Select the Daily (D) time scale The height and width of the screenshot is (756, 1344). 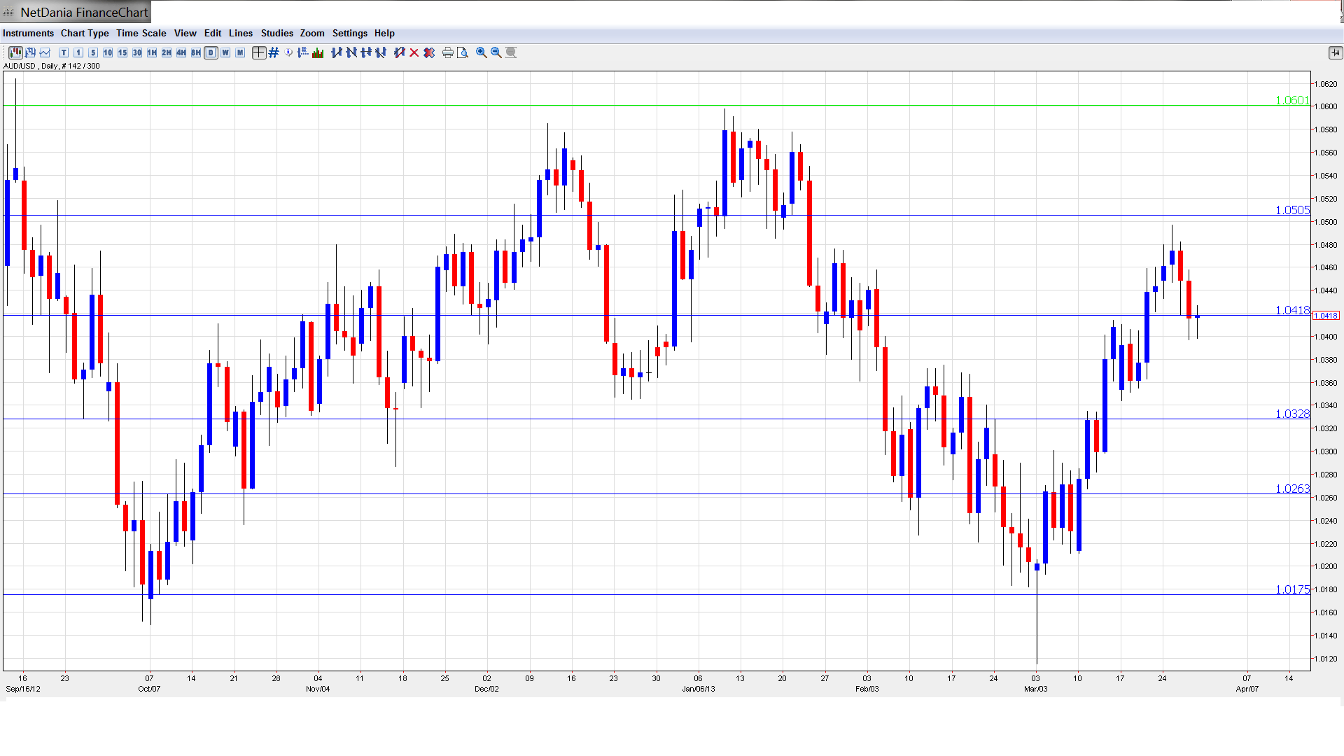[x=211, y=52]
